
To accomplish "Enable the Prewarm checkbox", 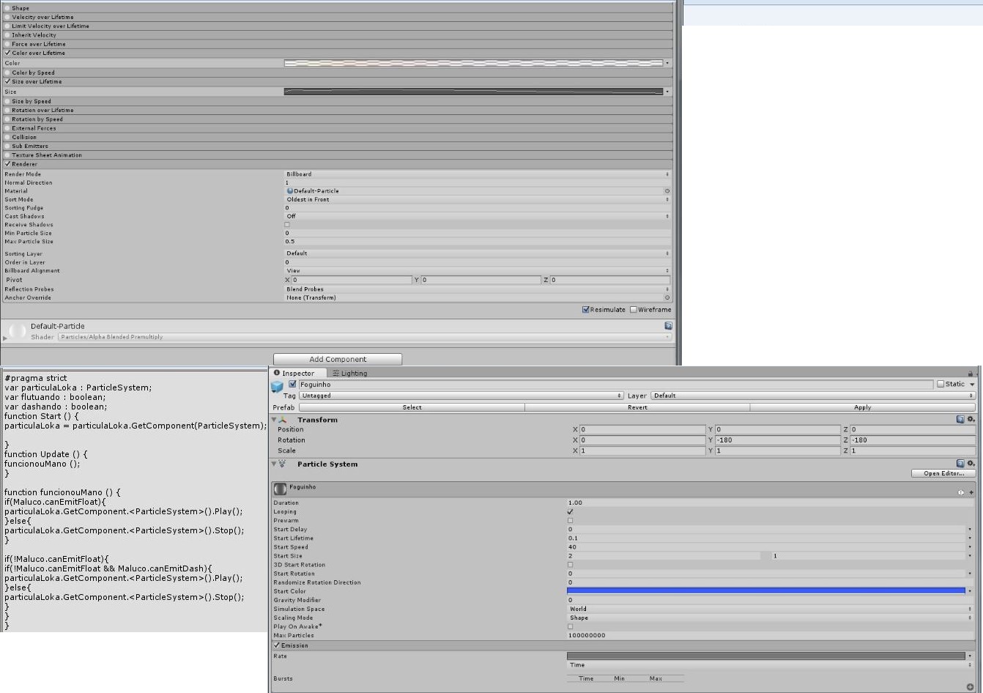I will pos(570,520).
